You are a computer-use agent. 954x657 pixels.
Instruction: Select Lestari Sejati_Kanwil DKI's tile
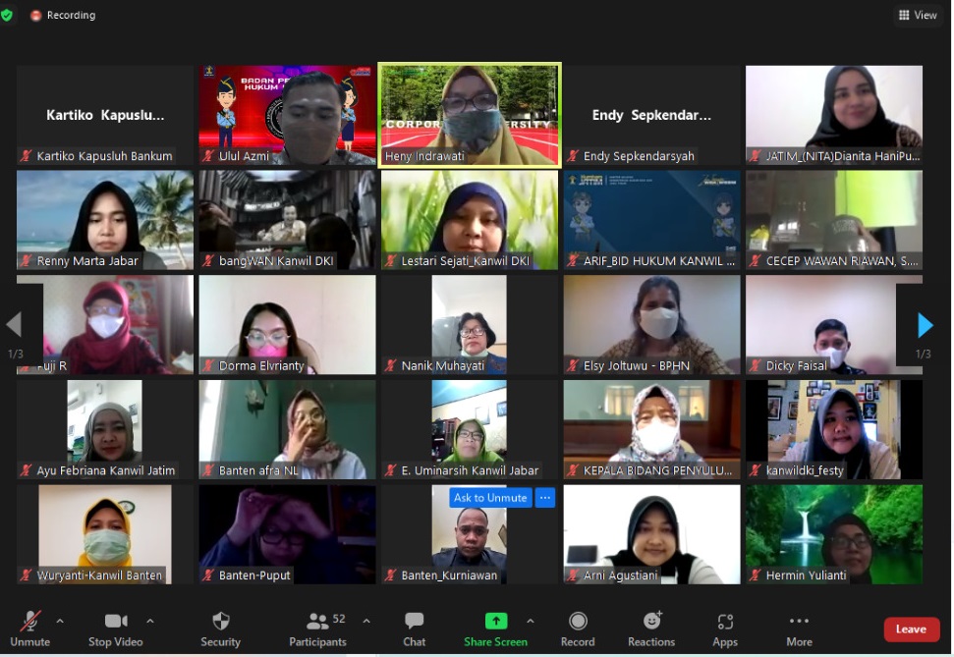point(470,220)
